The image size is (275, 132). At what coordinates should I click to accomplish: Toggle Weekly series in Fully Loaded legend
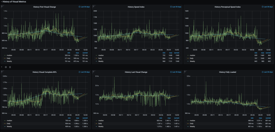(x=192, y=127)
